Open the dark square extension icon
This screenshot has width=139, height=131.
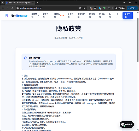coord(95,8)
